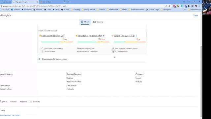Open the Accounts - Login bookmark
This screenshot has width=211, height=119.
[152, 10]
